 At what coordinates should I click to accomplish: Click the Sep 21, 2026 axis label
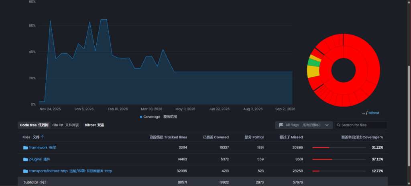[285, 109]
